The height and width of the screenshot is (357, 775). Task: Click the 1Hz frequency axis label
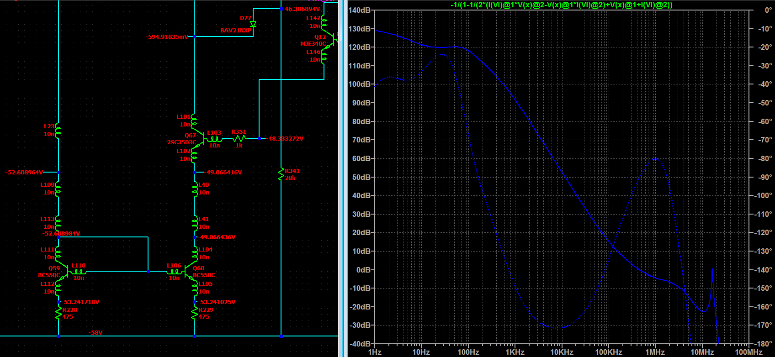coord(375,352)
